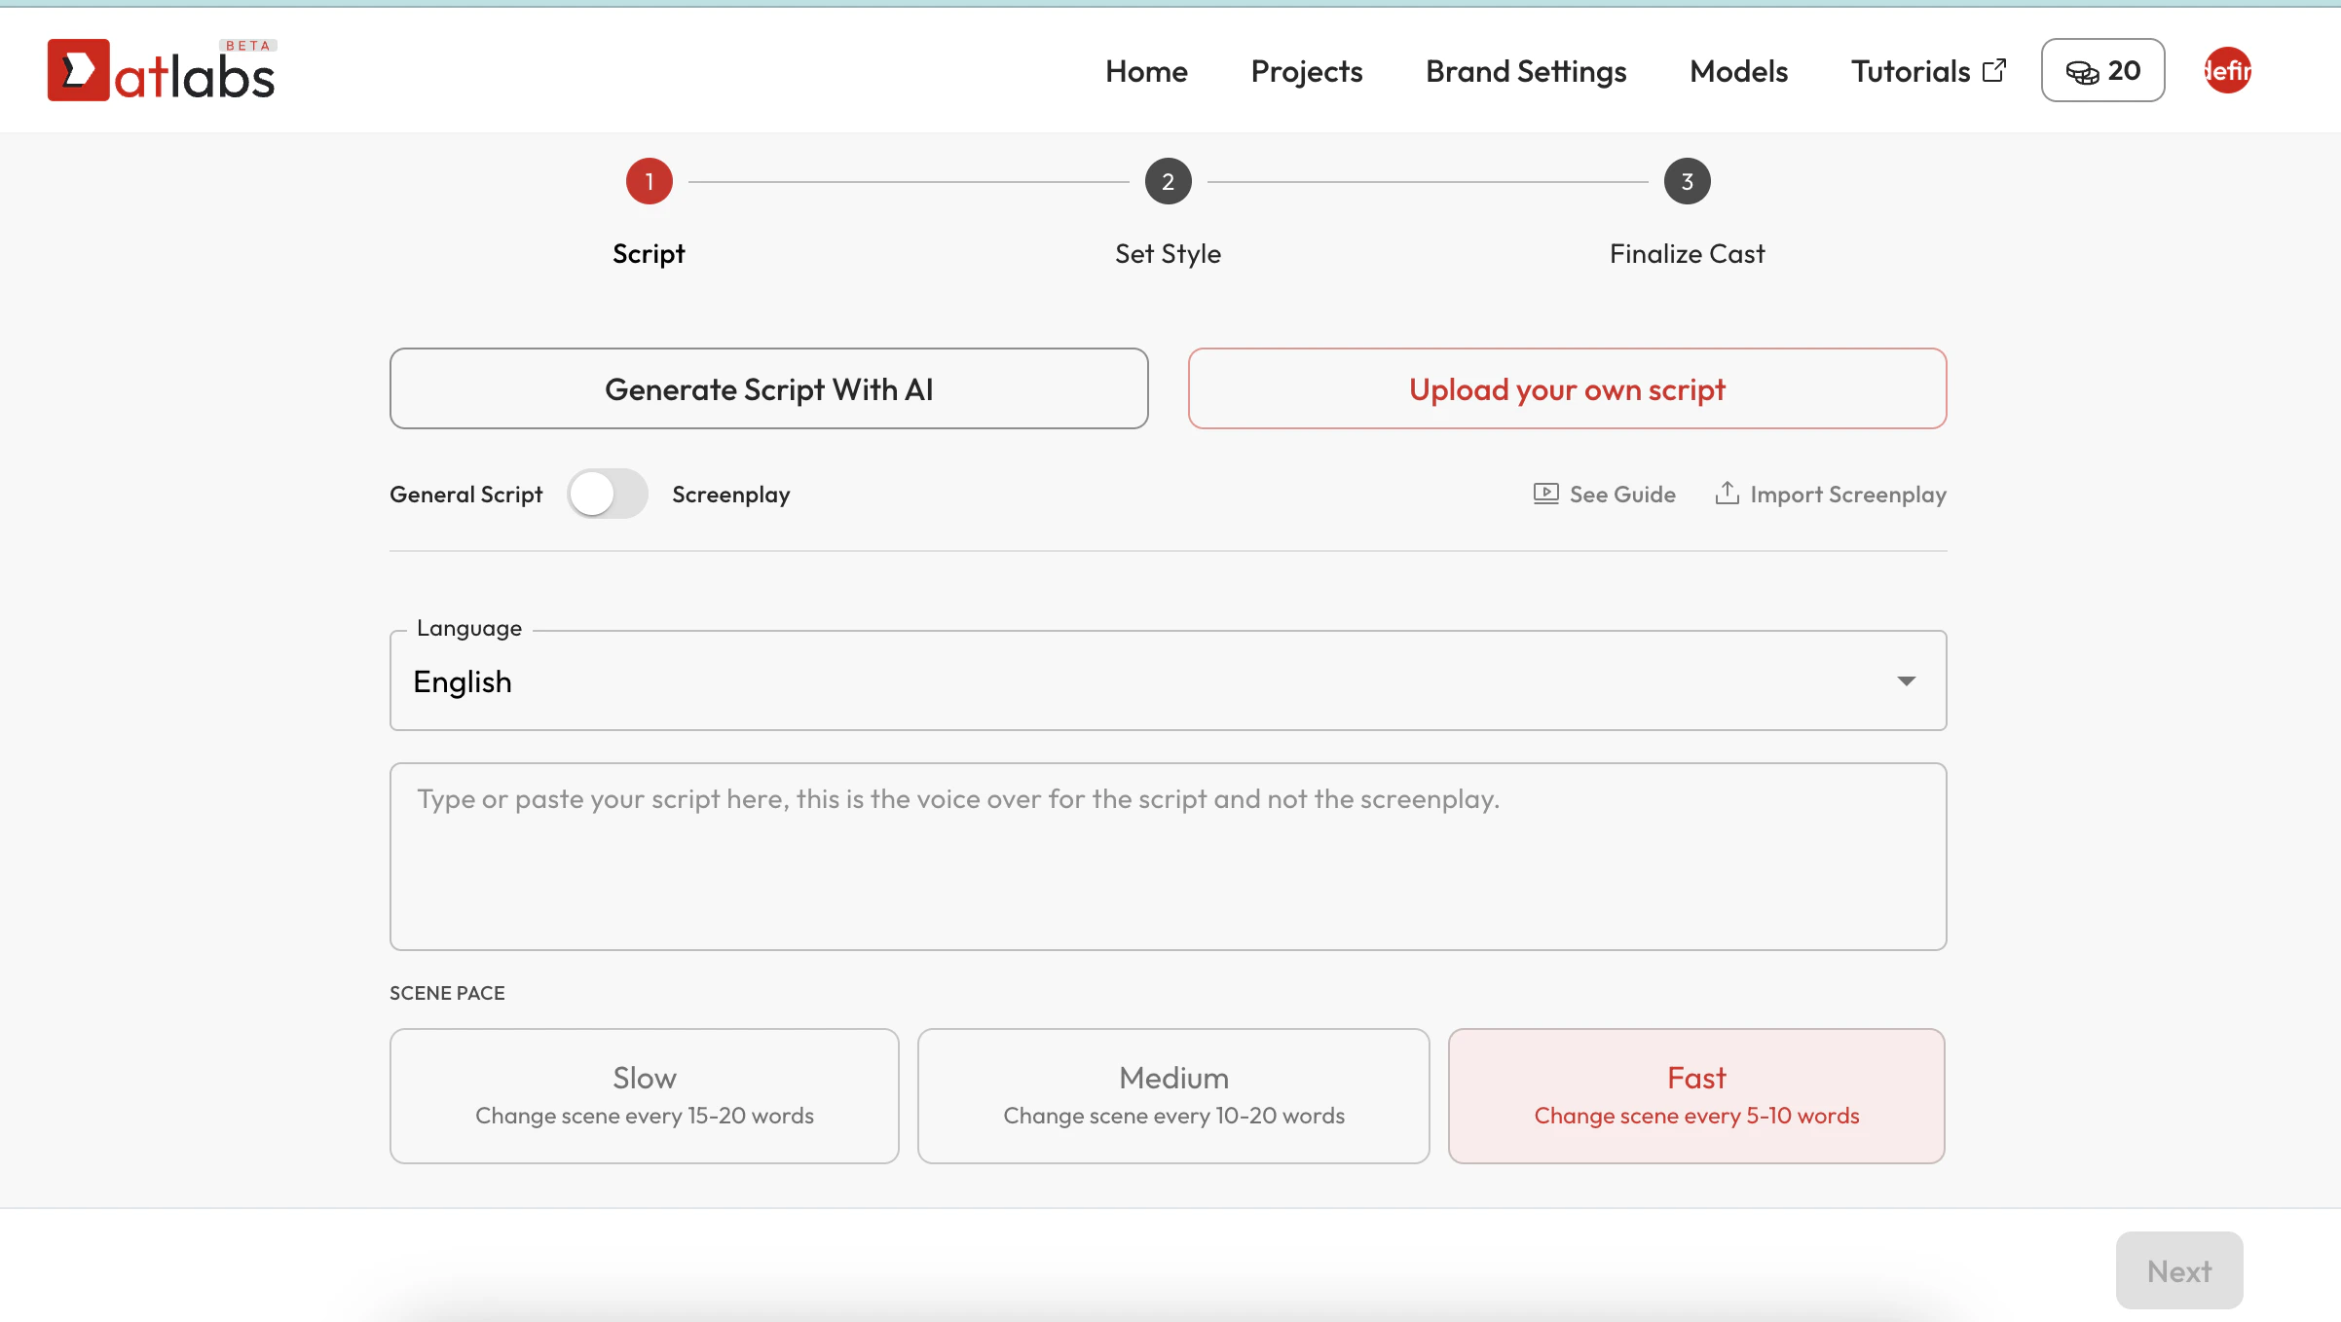Open the red profile avatar menu
Screen dimensions: 2341x1322
tap(2227, 70)
